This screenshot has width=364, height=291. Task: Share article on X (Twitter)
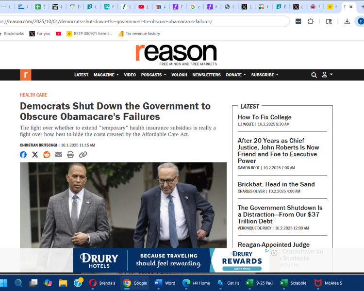coord(35,155)
